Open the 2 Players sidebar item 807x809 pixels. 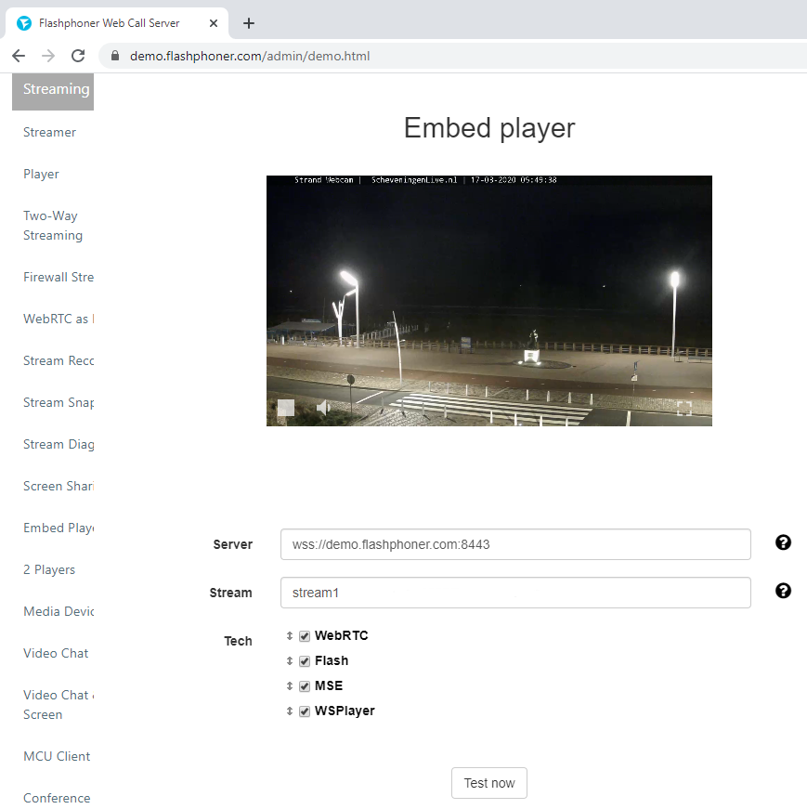coord(49,569)
